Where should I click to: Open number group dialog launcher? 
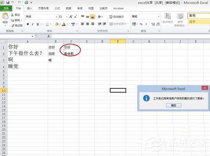[159, 31]
